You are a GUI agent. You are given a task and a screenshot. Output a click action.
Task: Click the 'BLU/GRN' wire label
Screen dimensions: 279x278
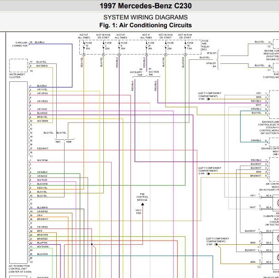[42, 254]
